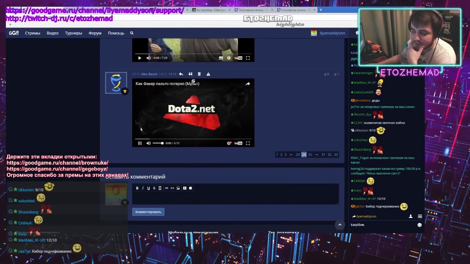Viewport: 470px width, 264px height.
Task: Click into the comment text area
Action: pyautogui.click(x=235, y=198)
